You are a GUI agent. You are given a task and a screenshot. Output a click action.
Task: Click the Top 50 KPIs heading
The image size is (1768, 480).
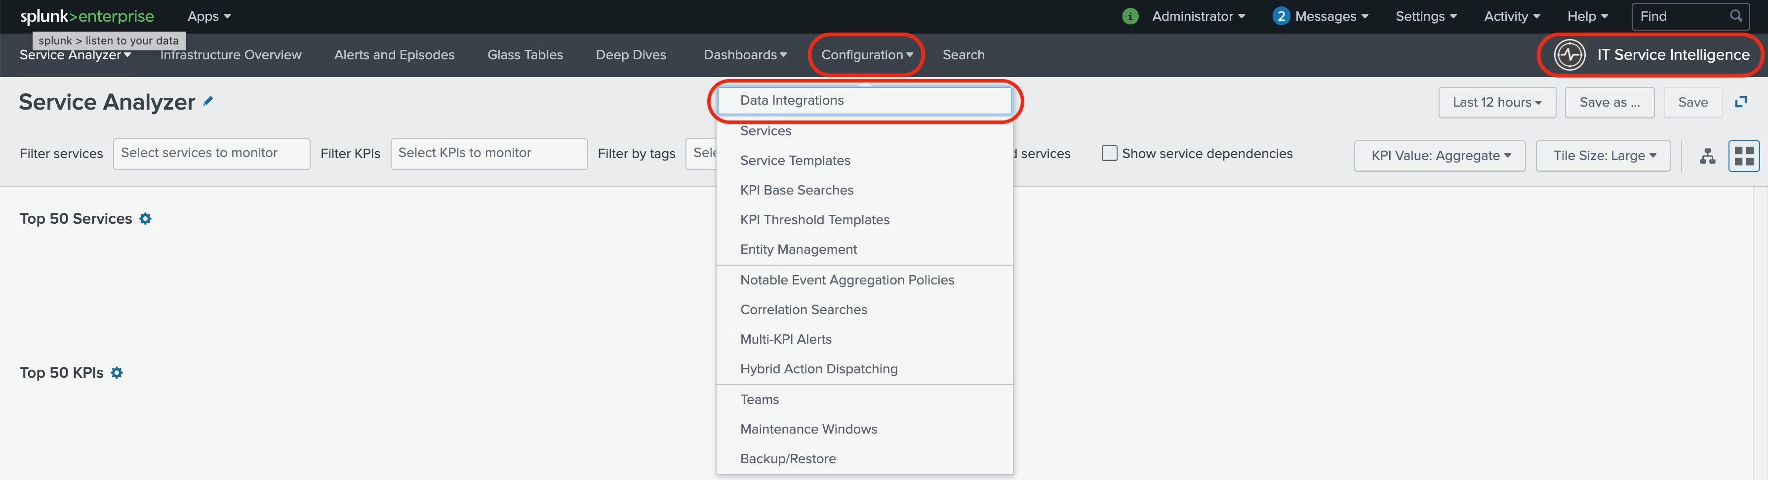(61, 372)
